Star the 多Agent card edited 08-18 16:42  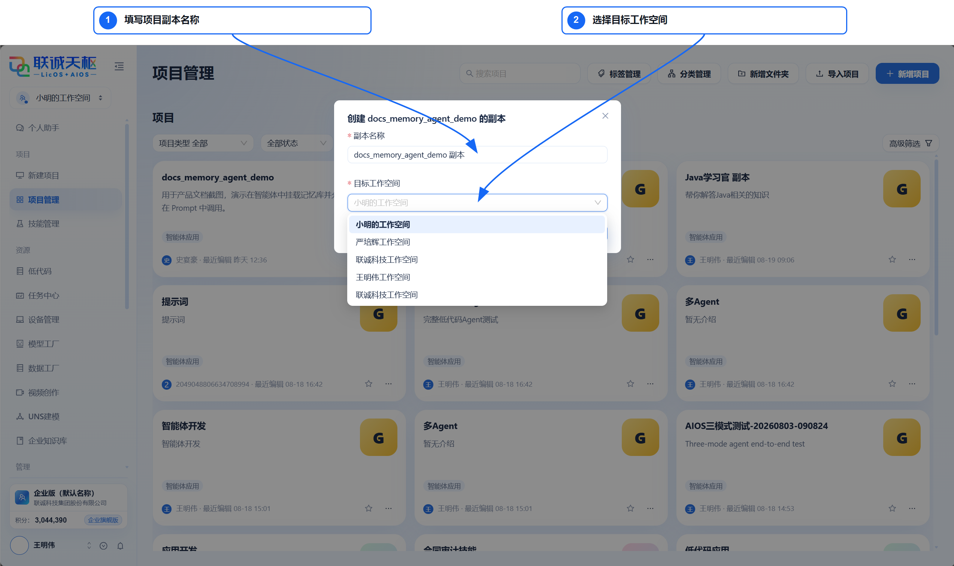point(892,384)
